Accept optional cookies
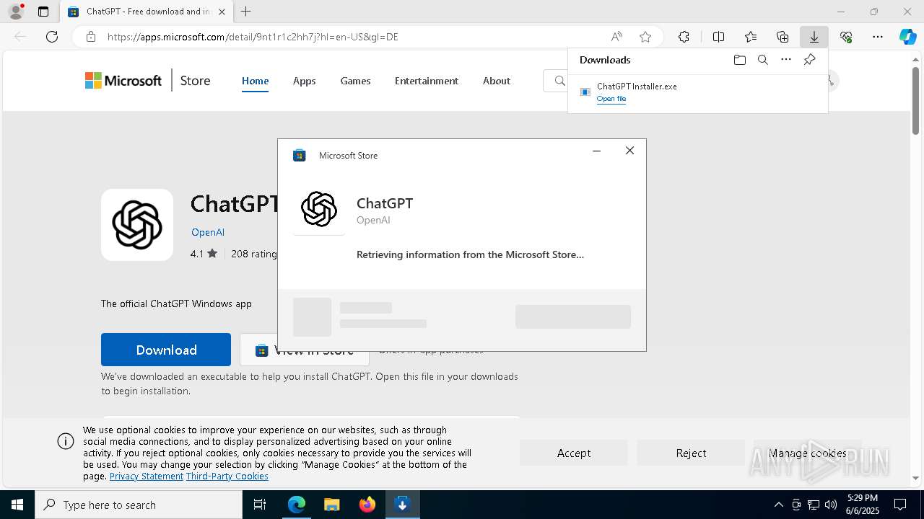This screenshot has height=519, width=924. [x=574, y=453]
